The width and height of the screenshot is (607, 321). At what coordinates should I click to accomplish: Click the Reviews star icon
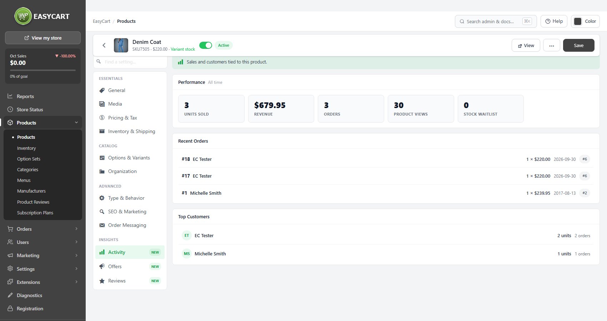coord(102,281)
